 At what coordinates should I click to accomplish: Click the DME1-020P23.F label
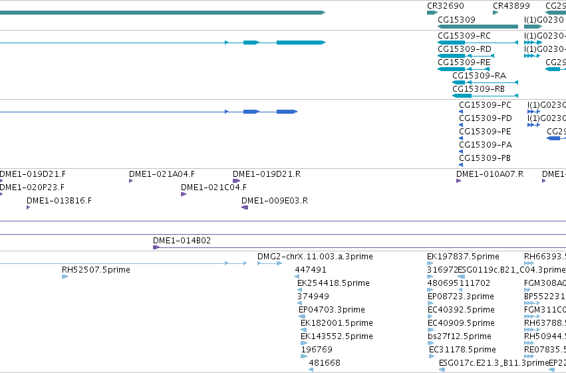32,187
